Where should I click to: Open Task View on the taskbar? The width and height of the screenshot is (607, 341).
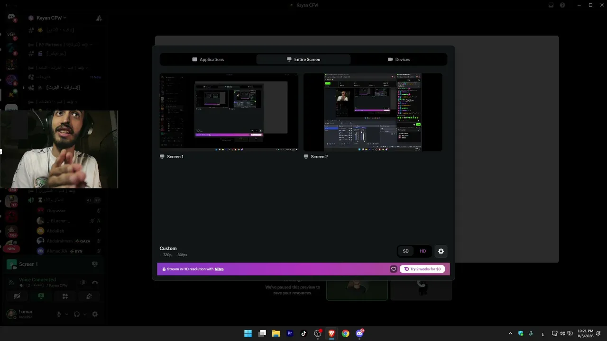coord(262,333)
